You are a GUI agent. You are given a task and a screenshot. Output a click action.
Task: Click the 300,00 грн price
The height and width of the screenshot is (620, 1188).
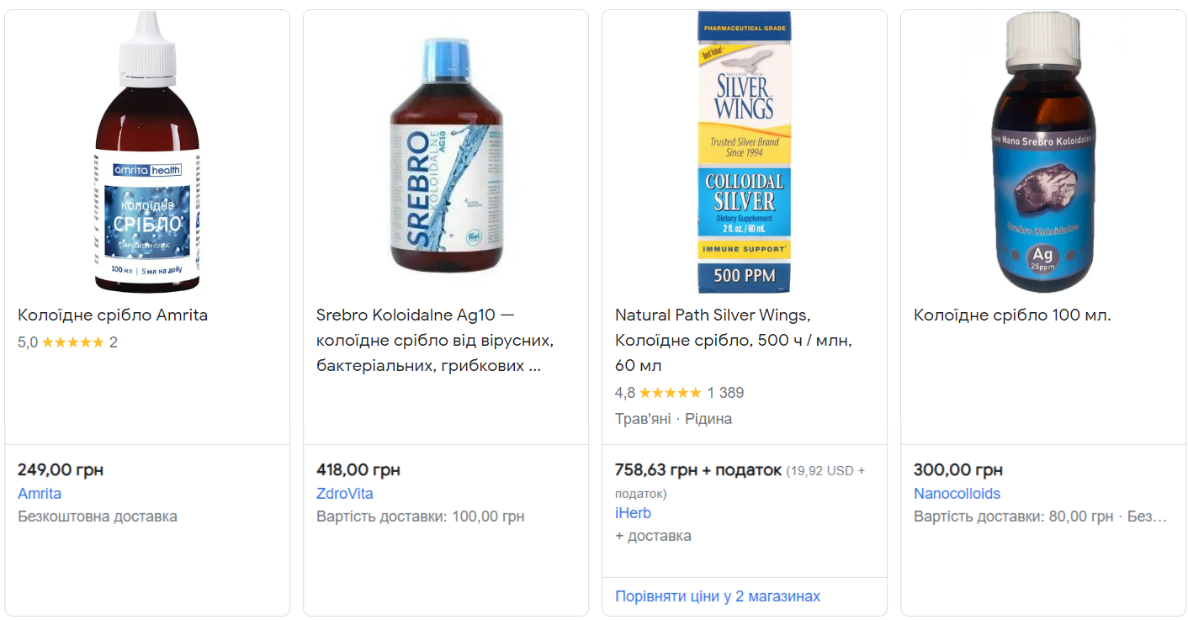(x=958, y=470)
